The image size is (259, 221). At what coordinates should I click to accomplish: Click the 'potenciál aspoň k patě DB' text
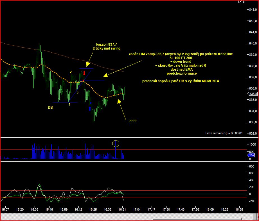(164, 81)
